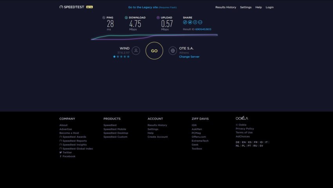Image resolution: width=333 pixels, height=188 pixels.
Task: Switch language to IT
Action: coord(266,142)
